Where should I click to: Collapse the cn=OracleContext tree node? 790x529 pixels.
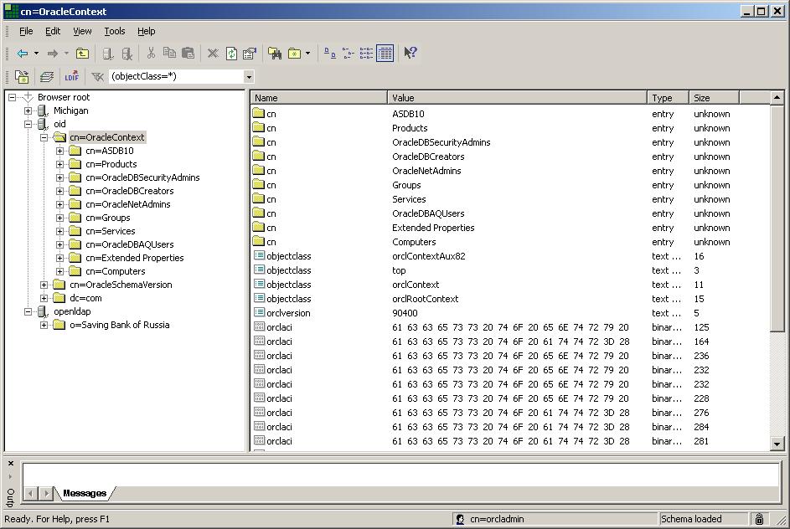tap(44, 137)
